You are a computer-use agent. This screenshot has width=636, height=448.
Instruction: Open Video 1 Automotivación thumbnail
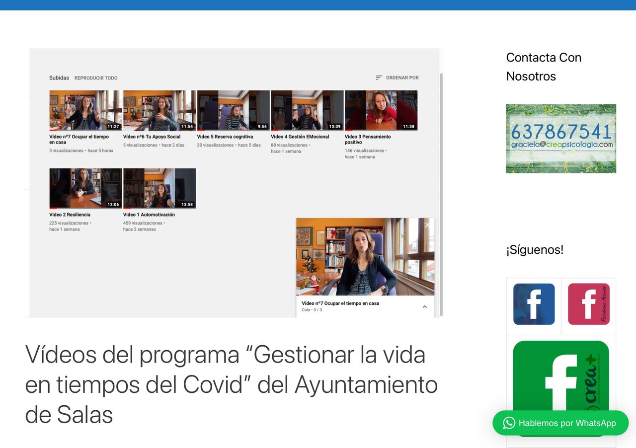(x=159, y=188)
